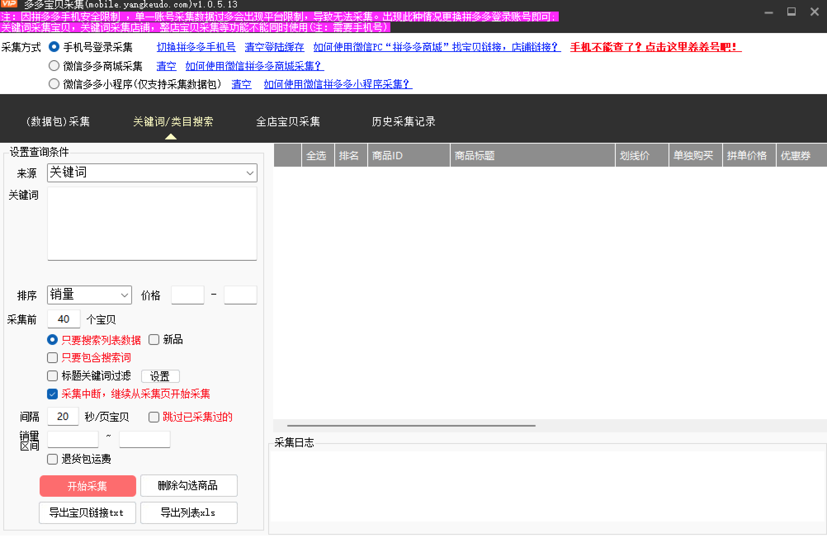Screen dimensions: 827x538
Task: Click the 优惠券 column header
Action: point(802,156)
